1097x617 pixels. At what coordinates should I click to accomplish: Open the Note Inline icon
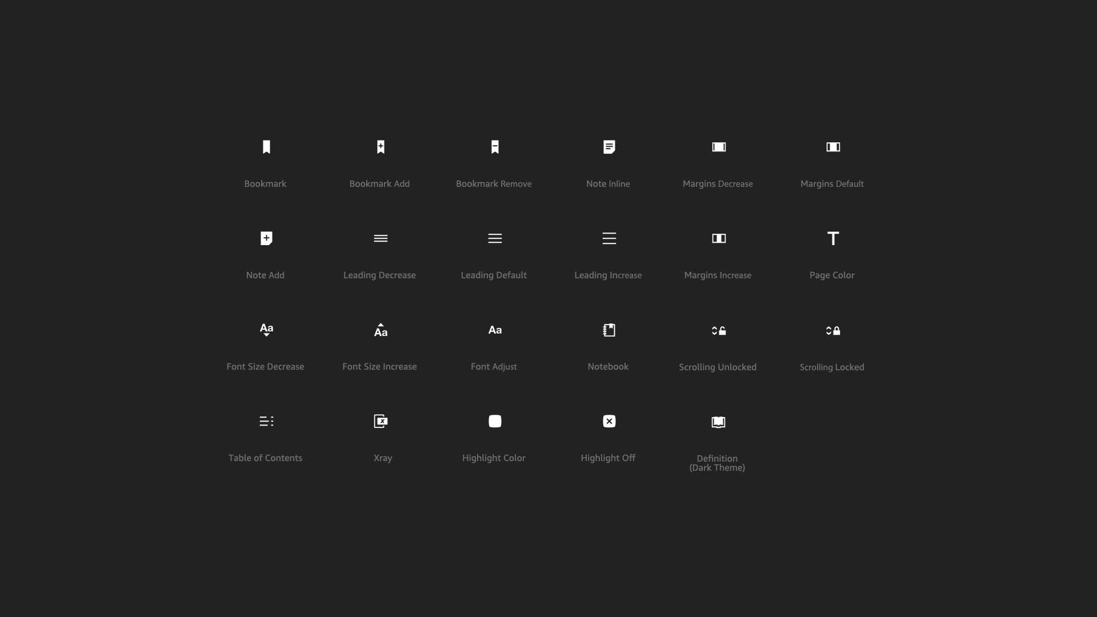point(609,147)
